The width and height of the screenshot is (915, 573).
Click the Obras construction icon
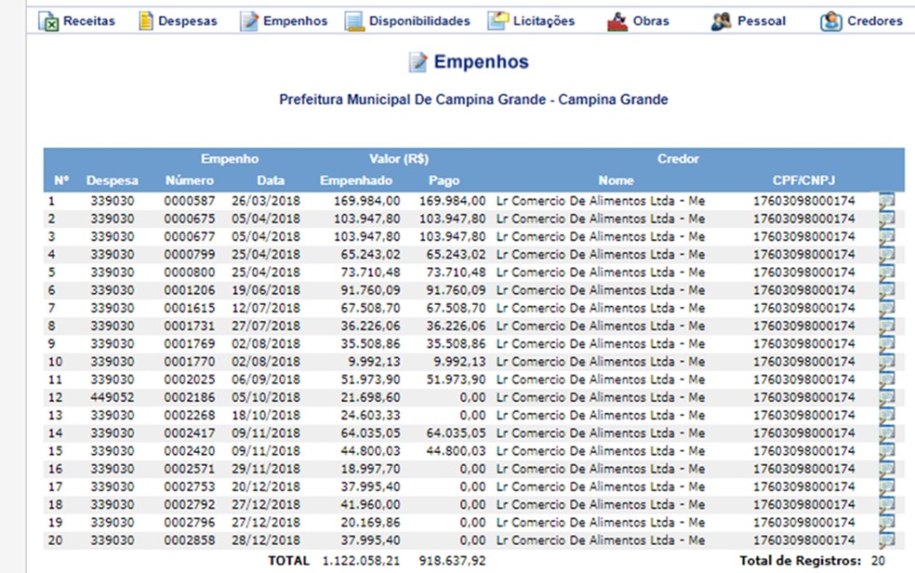(x=617, y=21)
